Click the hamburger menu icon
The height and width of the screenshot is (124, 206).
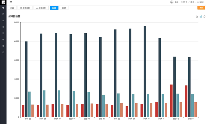[x=11, y=2]
